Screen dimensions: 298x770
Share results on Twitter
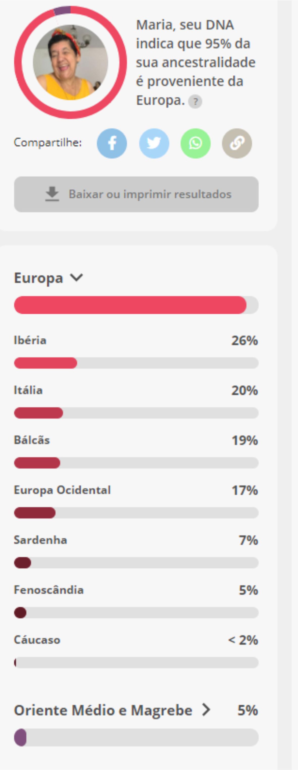click(154, 144)
